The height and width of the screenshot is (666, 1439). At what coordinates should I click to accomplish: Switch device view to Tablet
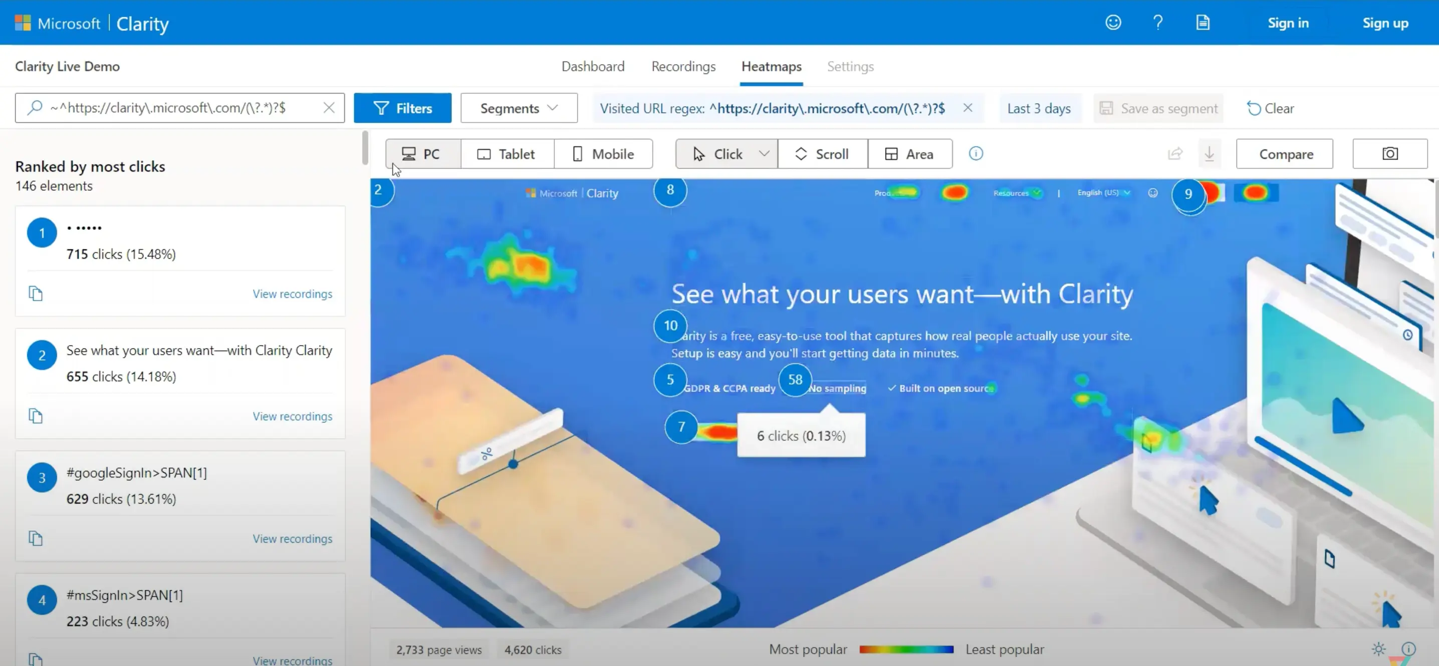point(507,154)
